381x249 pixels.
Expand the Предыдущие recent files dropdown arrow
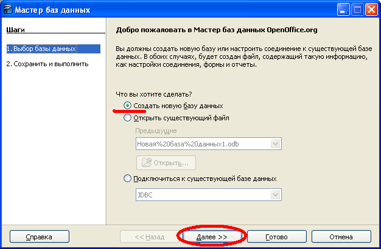click(x=275, y=144)
